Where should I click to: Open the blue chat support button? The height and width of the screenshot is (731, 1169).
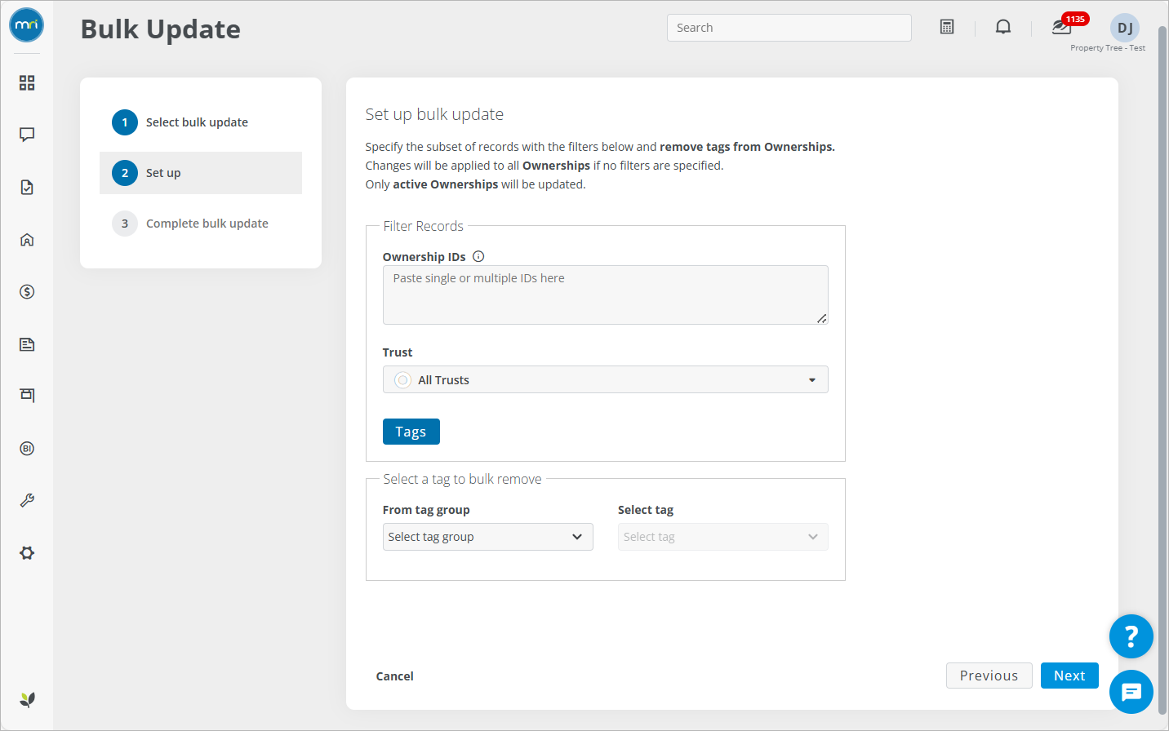pyautogui.click(x=1131, y=692)
